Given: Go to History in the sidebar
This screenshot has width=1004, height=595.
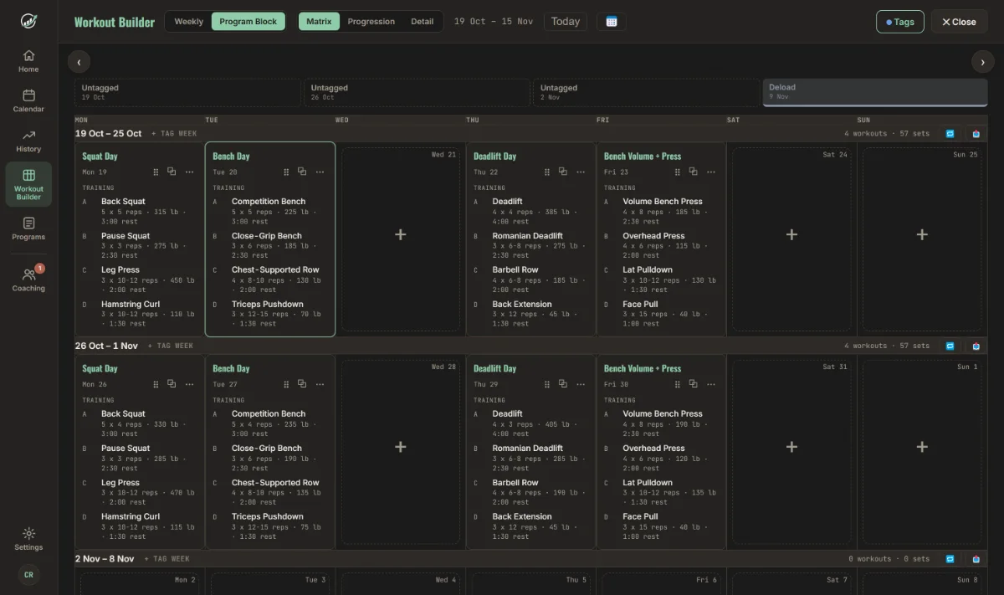Looking at the screenshot, I should [x=28, y=141].
